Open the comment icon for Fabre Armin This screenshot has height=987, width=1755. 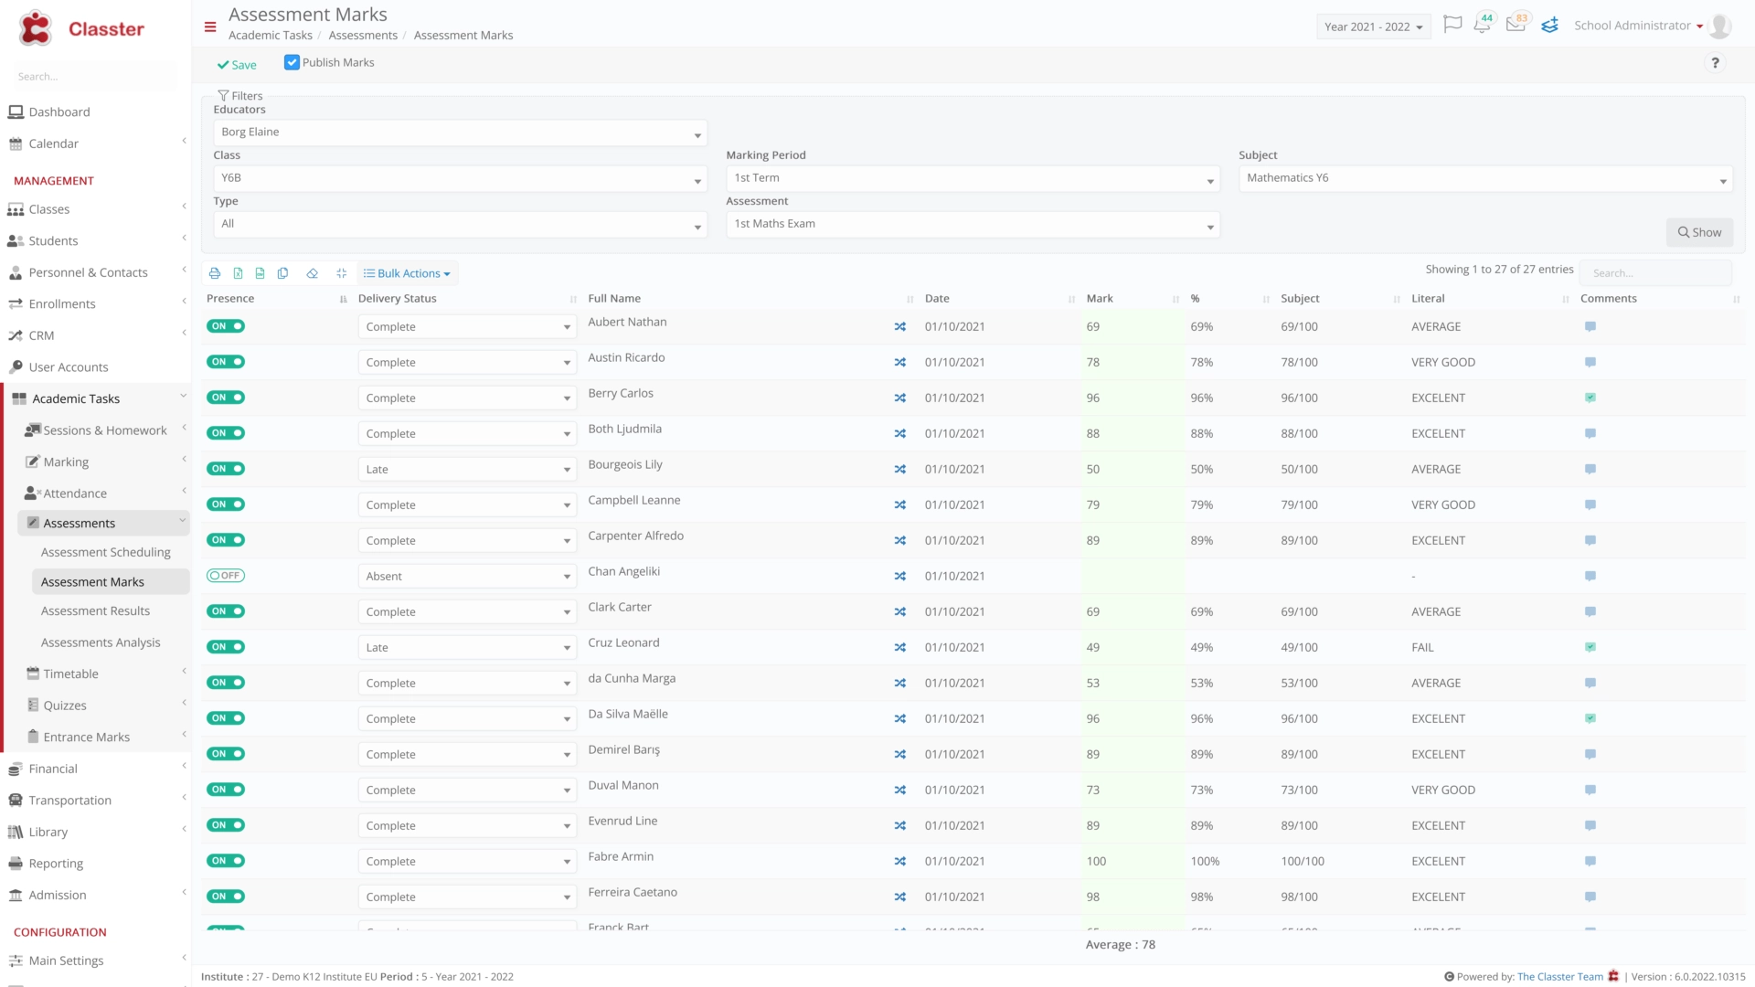[x=1590, y=862]
